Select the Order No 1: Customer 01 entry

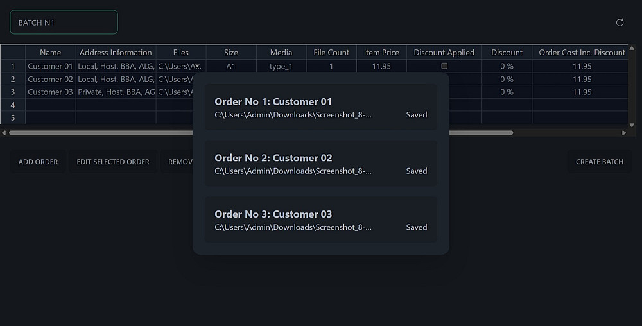pos(320,108)
